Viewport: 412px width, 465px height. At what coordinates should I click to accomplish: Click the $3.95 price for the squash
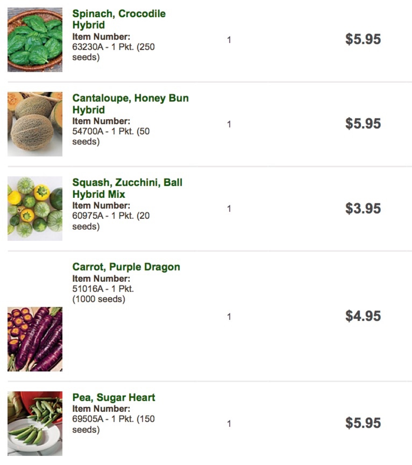[363, 209]
